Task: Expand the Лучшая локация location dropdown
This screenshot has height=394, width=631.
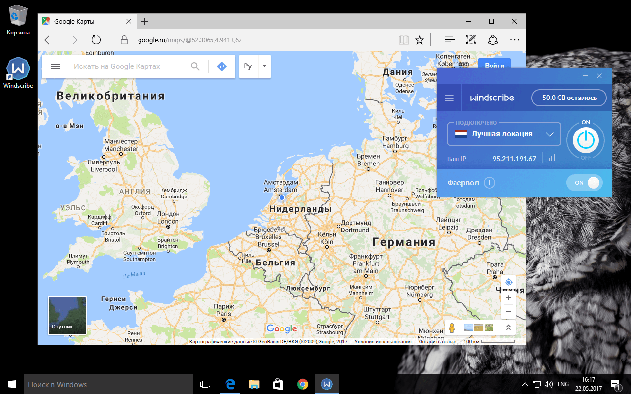Action: coord(504,134)
